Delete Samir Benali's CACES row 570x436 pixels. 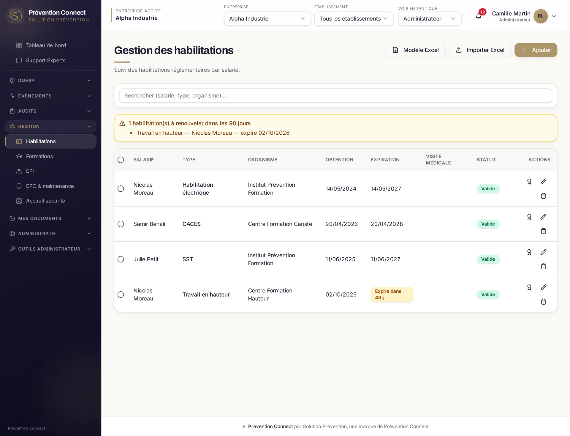click(x=543, y=231)
